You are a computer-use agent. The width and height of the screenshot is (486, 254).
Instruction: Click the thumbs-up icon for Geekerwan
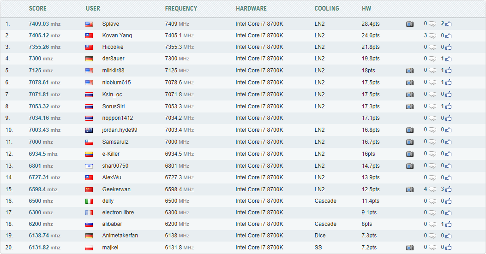[x=449, y=189]
